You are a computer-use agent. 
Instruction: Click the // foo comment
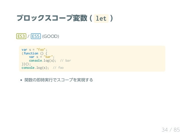[x=58, y=68]
